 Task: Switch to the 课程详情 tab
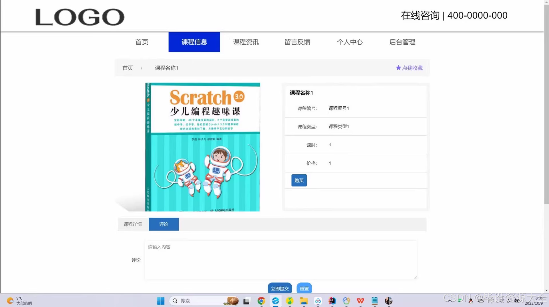click(x=133, y=224)
